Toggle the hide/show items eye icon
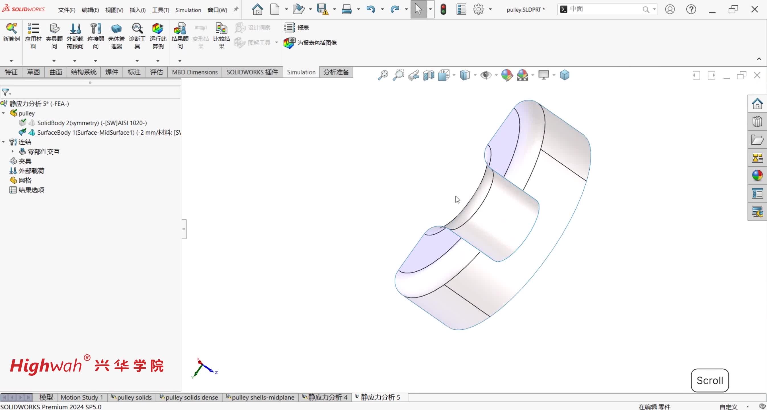The width and height of the screenshot is (767, 410). coord(486,75)
